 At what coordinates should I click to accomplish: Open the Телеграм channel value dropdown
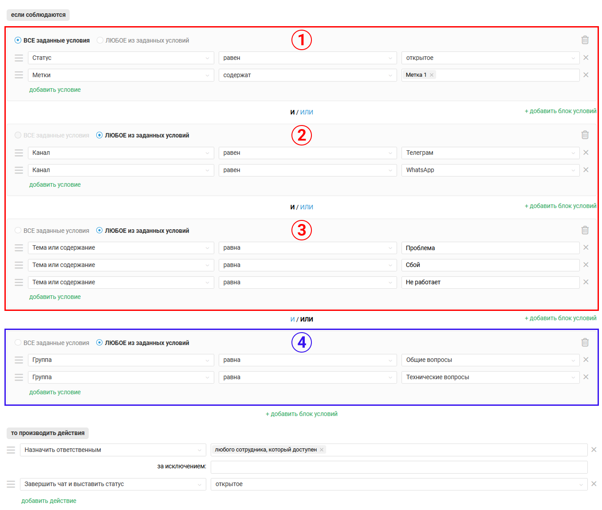490,153
